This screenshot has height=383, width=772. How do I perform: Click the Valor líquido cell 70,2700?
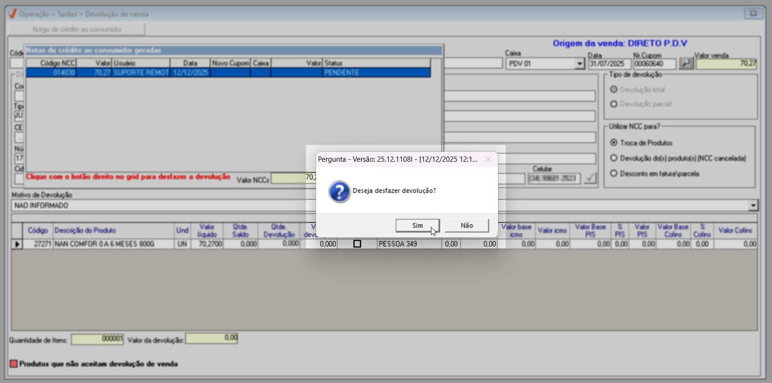[207, 244]
